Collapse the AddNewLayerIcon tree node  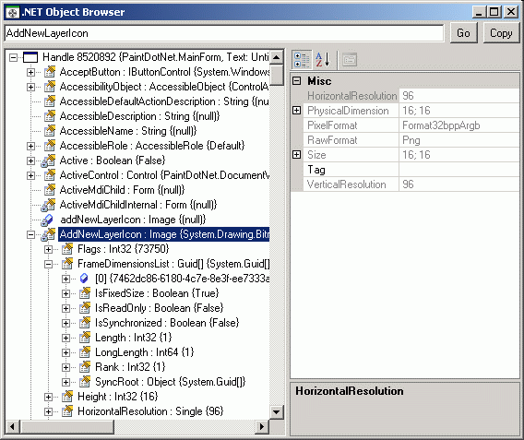[30, 234]
